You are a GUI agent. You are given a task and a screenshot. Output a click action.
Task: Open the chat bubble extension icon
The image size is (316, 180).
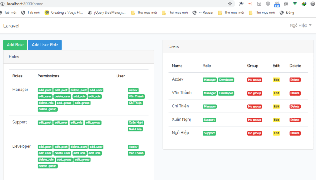click(241, 4)
